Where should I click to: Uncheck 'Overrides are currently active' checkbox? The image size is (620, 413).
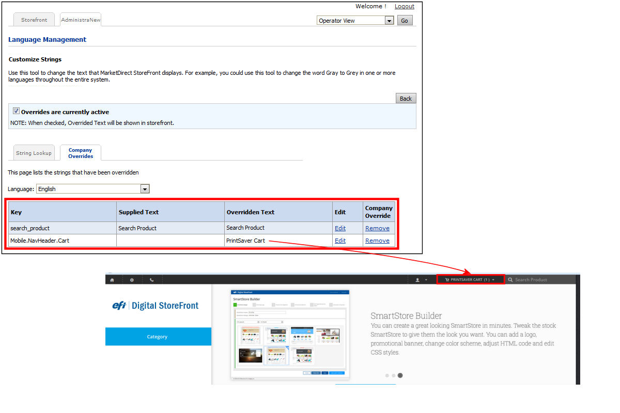point(16,111)
